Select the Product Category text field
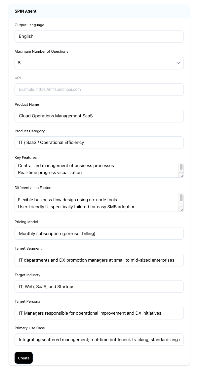 (x=99, y=143)
